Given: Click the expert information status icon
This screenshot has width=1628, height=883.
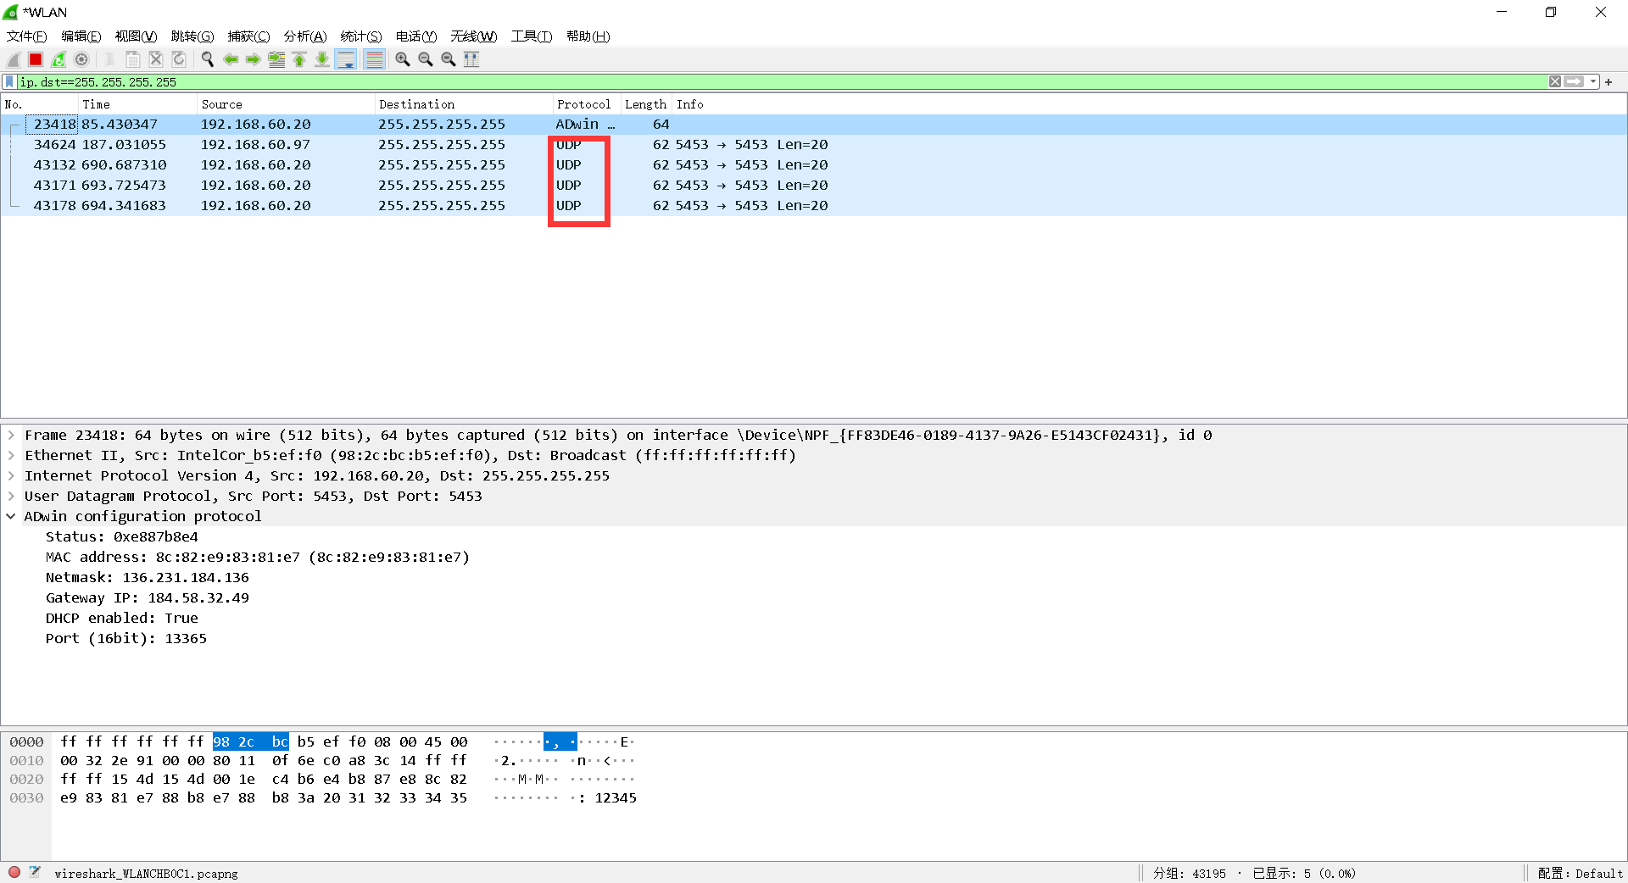Looking at the screenshot, I should click(x=14, y=872).
